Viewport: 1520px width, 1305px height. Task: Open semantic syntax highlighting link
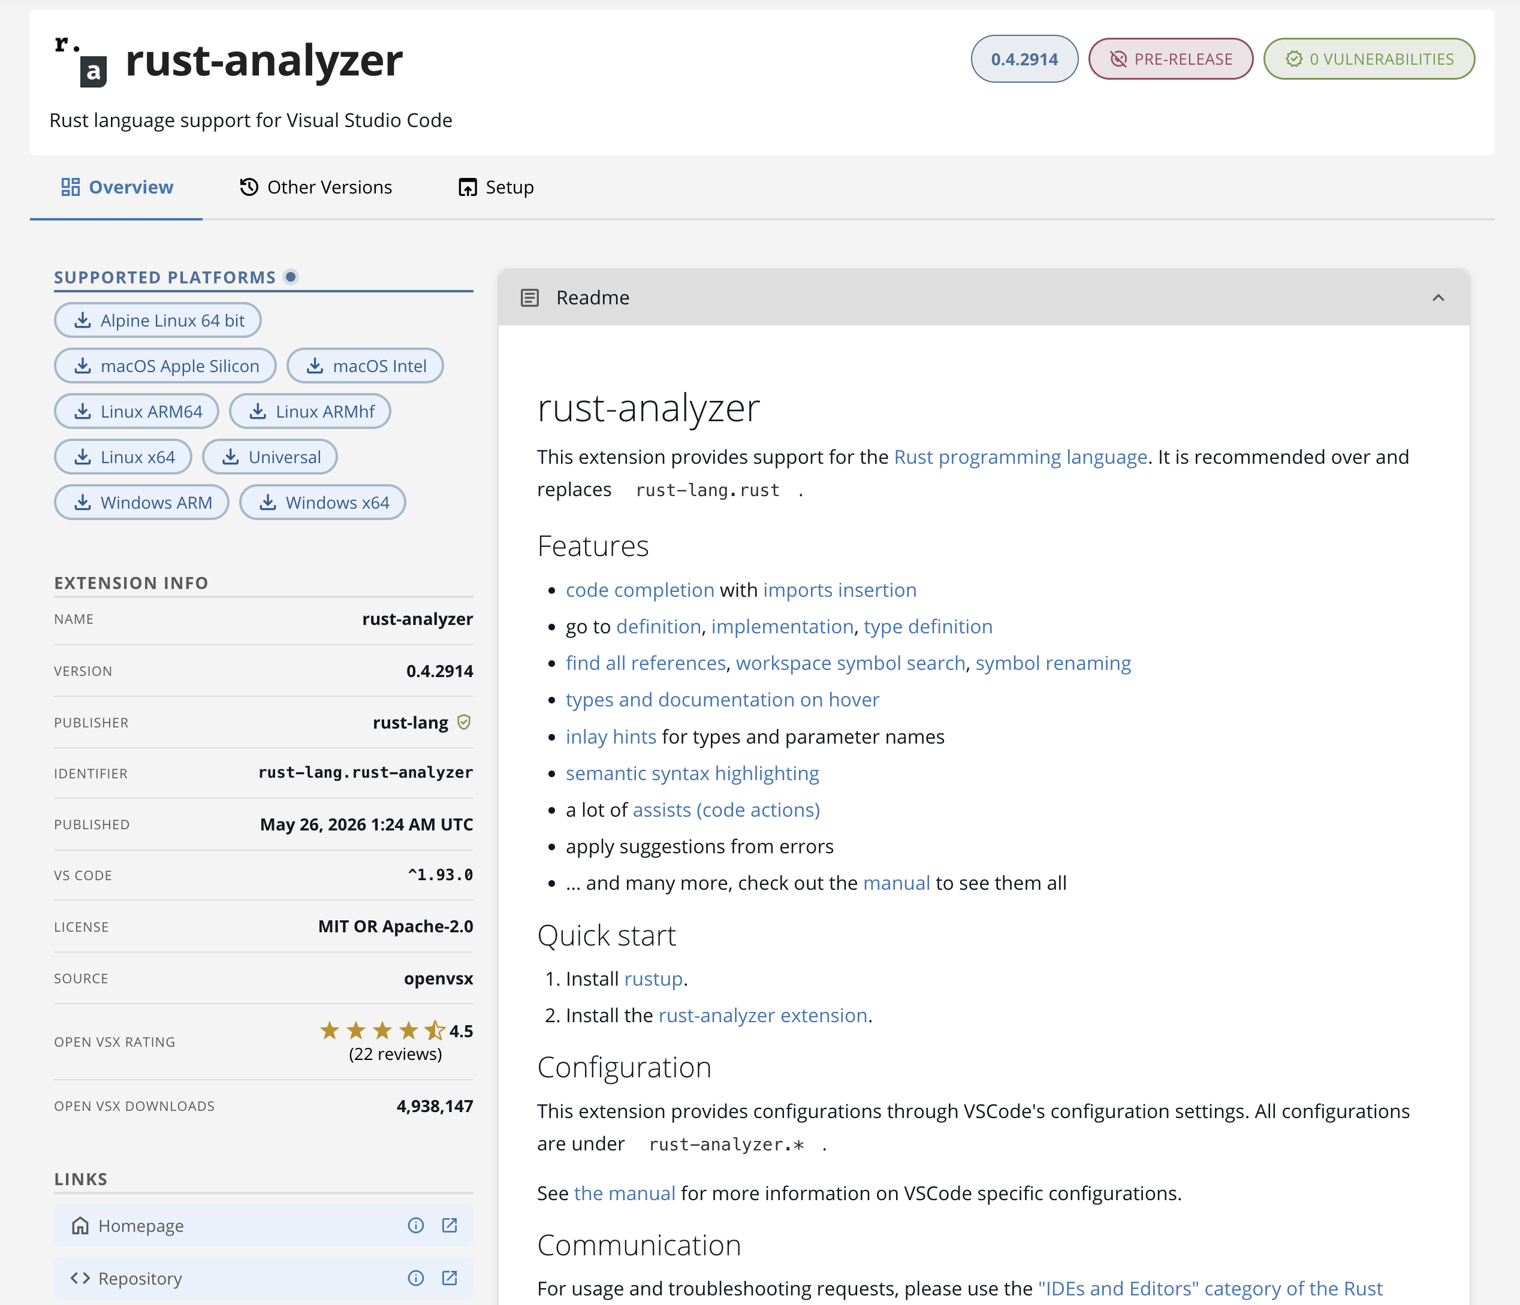click(x=692, y=773)
